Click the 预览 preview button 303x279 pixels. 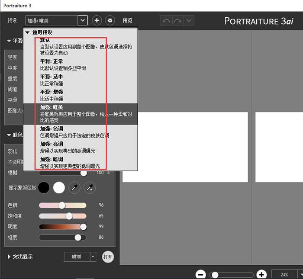(127, 20)
